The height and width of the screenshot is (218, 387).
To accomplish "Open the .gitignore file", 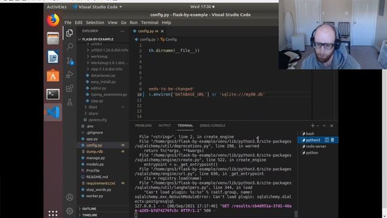I will pyautogui.click(x=94, y=133).
